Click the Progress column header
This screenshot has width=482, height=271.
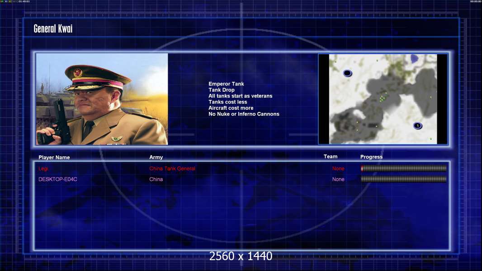pos(371,157)
